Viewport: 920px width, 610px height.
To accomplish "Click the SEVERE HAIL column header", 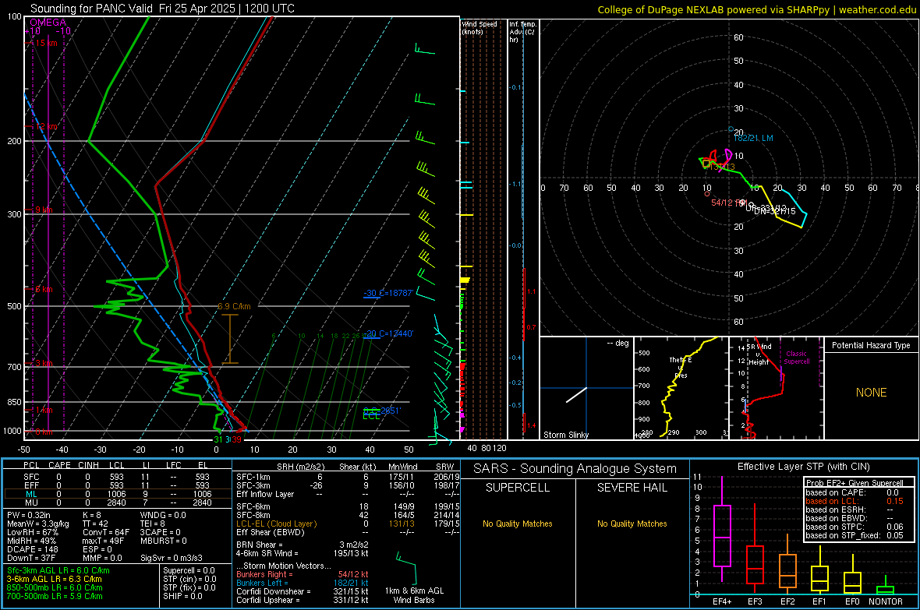I will click(x=632, y=488).
